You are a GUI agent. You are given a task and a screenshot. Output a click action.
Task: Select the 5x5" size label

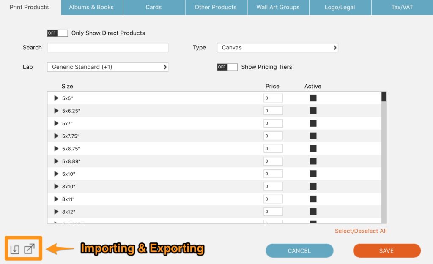[x=67, y=98]
